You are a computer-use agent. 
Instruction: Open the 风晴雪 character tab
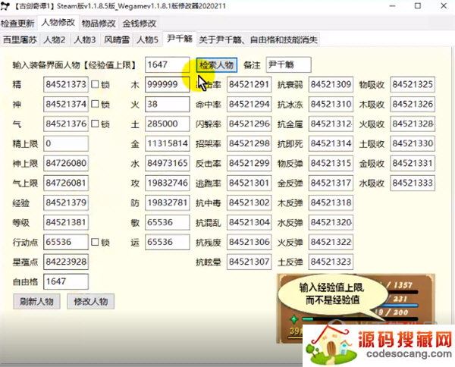tap(118, 39)
